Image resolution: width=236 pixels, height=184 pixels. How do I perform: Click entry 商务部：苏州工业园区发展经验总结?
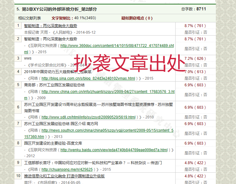coord(54,85)
